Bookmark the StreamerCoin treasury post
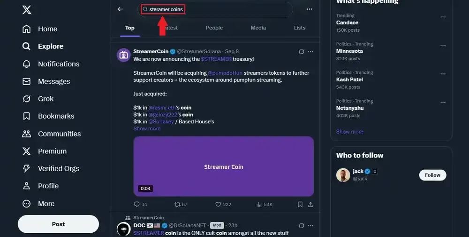469x237 pixels. pos(300,204)
